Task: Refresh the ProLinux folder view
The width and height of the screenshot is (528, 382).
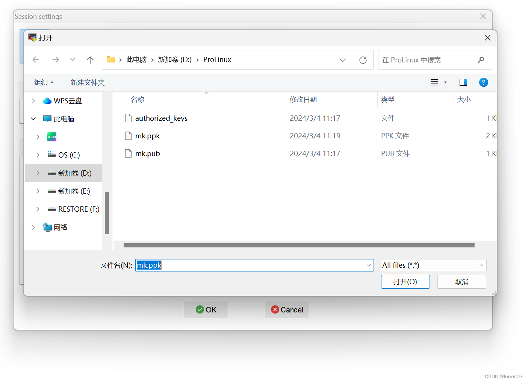Action: [363, 59]
